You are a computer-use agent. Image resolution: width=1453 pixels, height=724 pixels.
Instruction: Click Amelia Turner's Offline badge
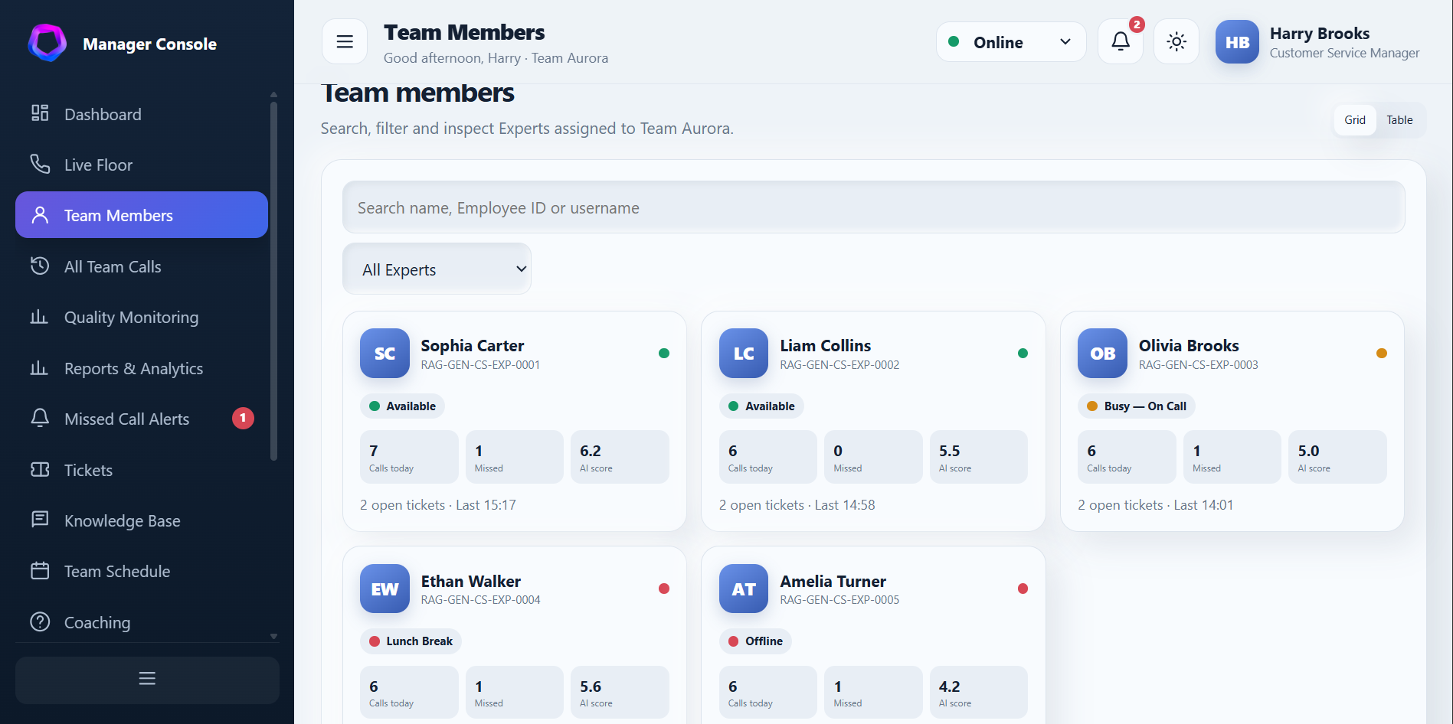755,641
